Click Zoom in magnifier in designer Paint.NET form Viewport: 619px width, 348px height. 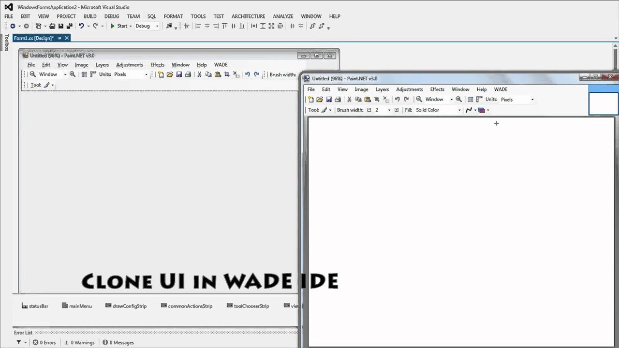point(73,74)
